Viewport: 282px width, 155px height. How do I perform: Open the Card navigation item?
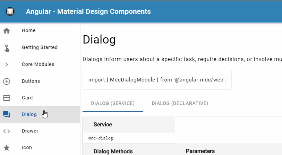40,98
